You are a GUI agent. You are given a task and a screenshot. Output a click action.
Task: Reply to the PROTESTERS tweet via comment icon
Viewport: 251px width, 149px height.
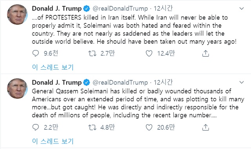tap(36, 53)
